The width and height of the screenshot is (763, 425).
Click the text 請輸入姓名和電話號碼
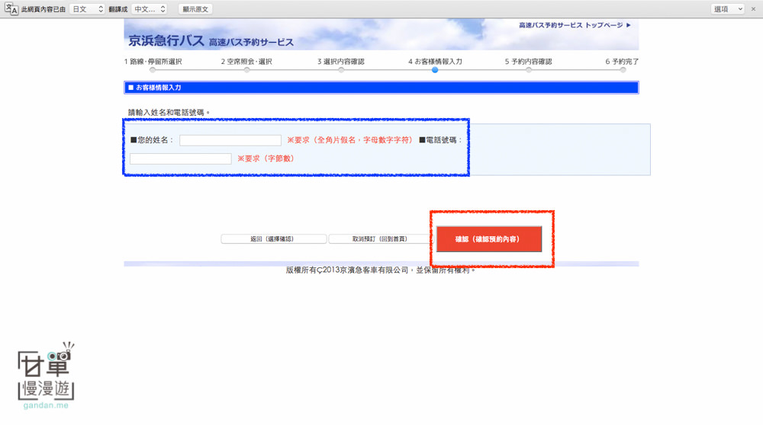coord(169,112)
